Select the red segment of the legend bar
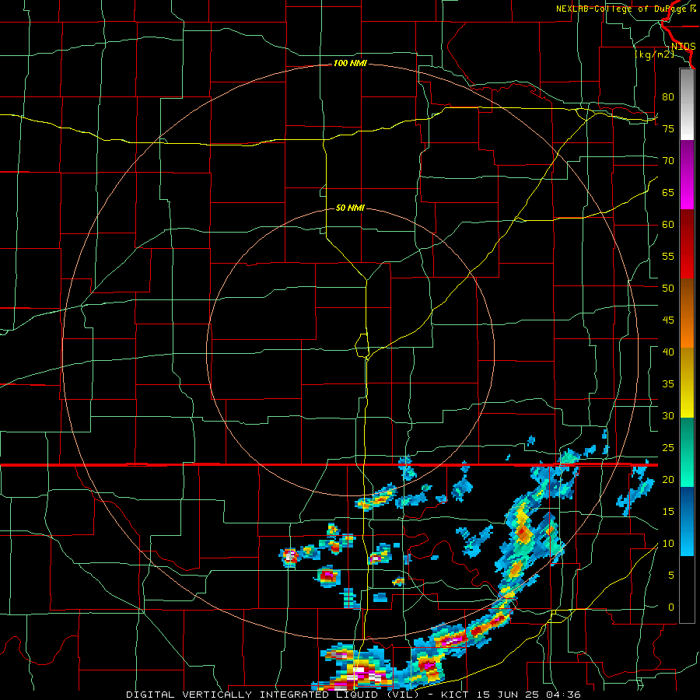This screenshot has width=700, height=700. (687, 244)
